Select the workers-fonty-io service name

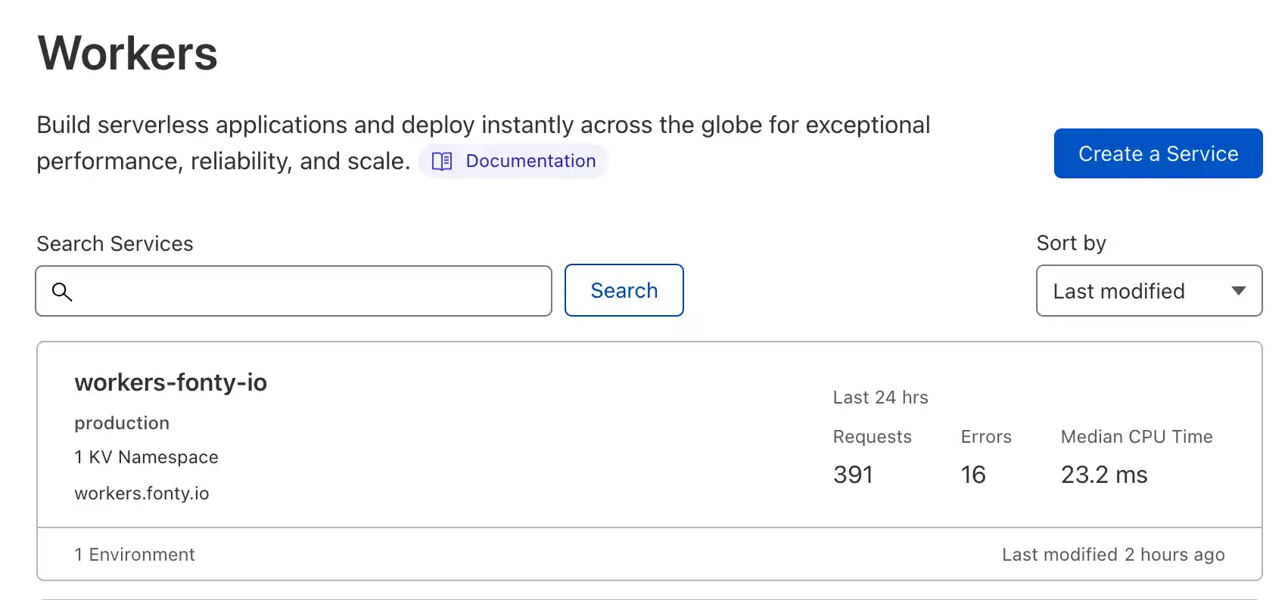pyautogui.click(x=171, y=382)
